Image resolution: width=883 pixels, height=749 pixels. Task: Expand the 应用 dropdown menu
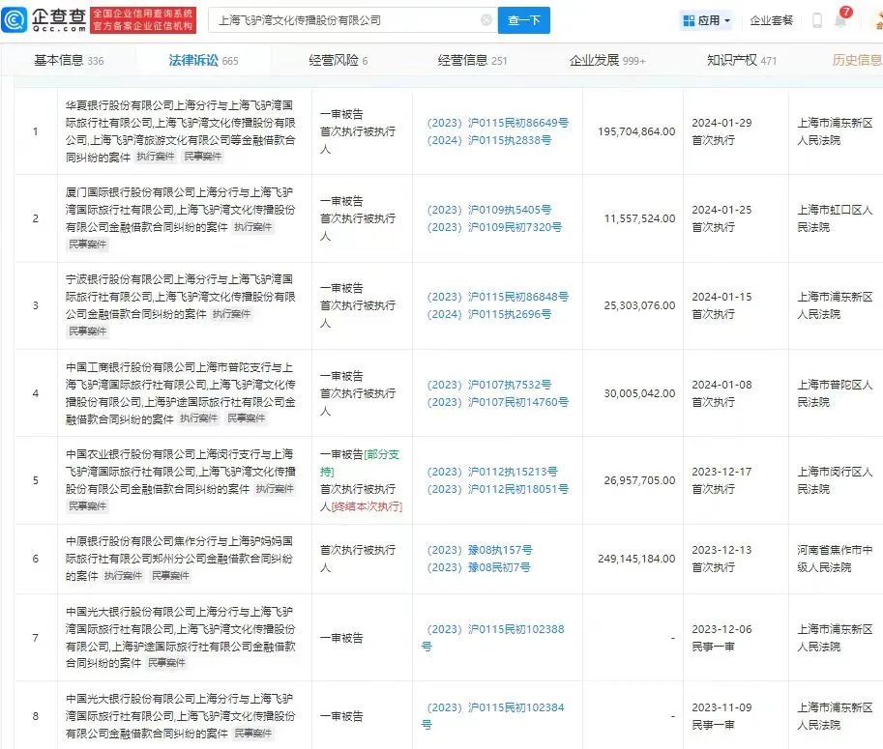pos(727,21)
